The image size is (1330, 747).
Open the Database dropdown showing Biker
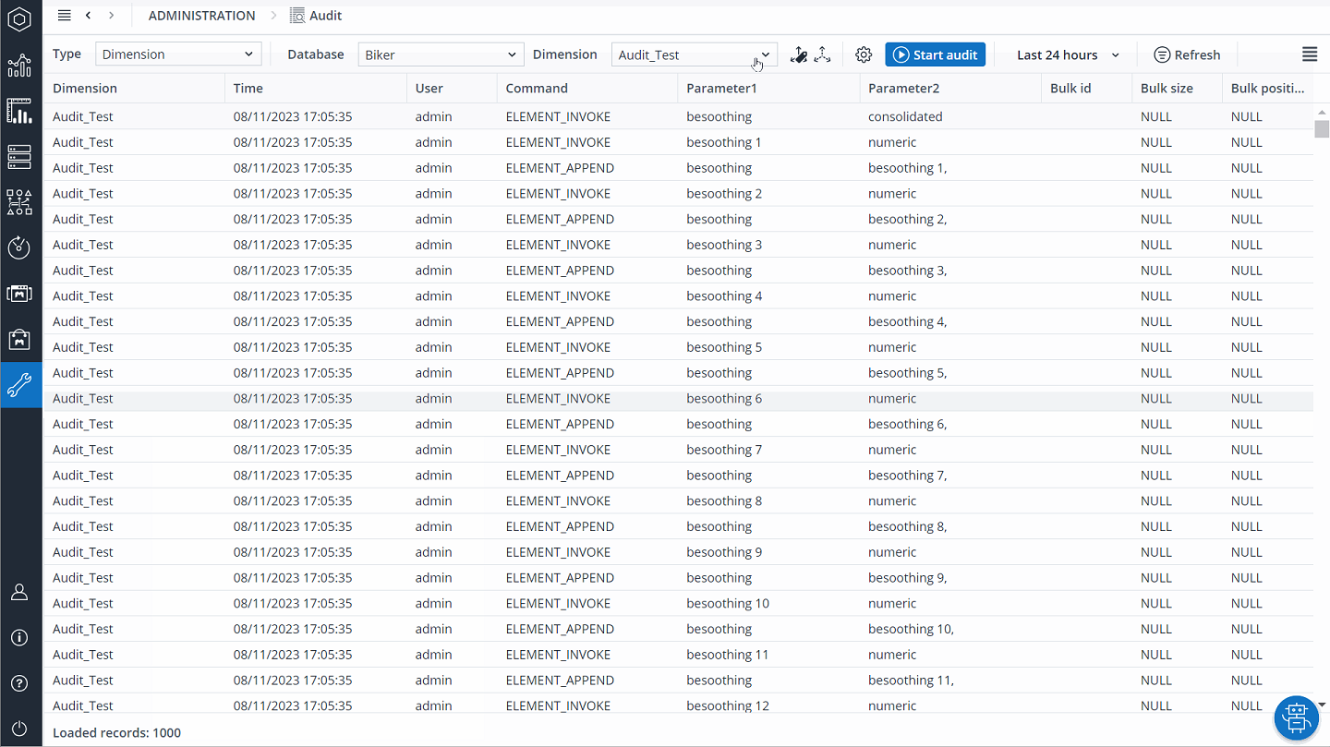click(x=441, y=54)
